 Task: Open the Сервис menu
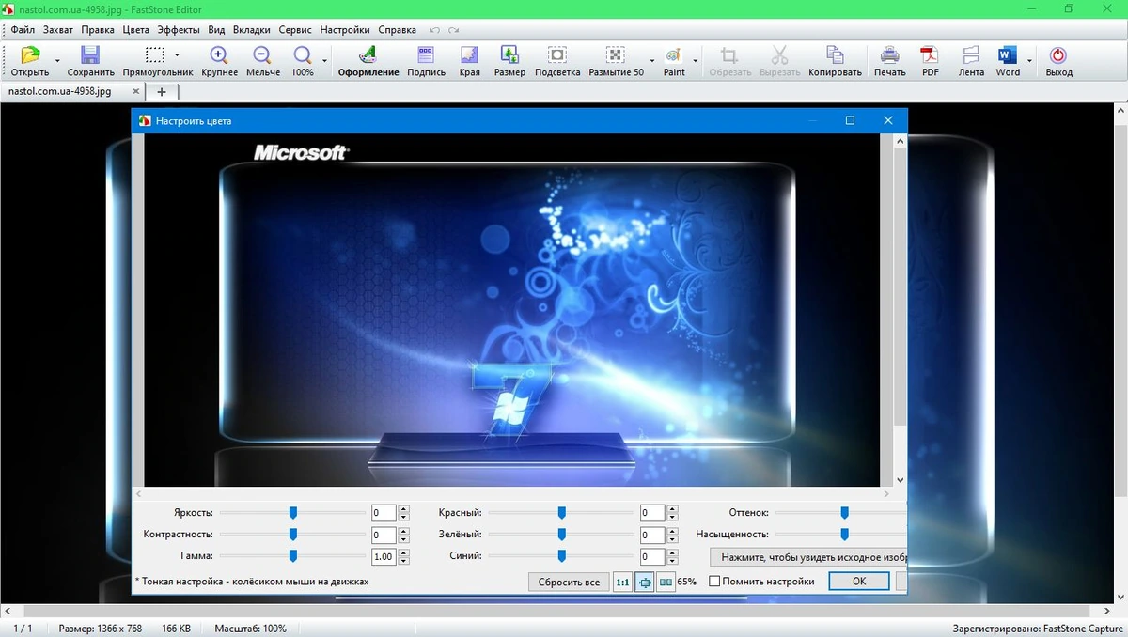(295, 30)
